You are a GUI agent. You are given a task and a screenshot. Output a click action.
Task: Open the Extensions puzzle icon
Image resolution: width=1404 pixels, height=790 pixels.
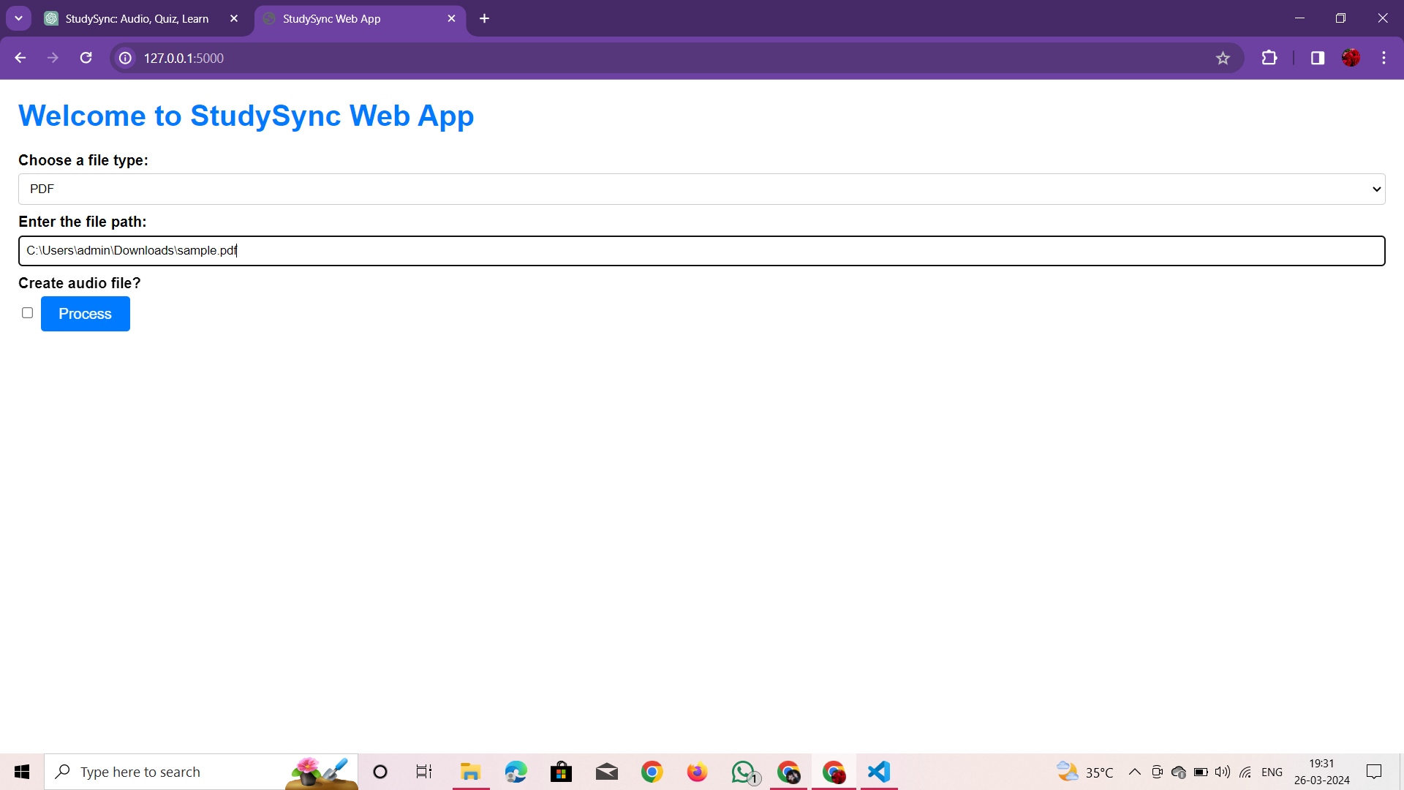click(x=1269, y=58)
